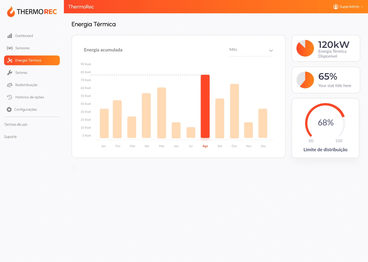Click the ThermoRec header title
Screen dimensions: 368x262
(x=81, y=7)
